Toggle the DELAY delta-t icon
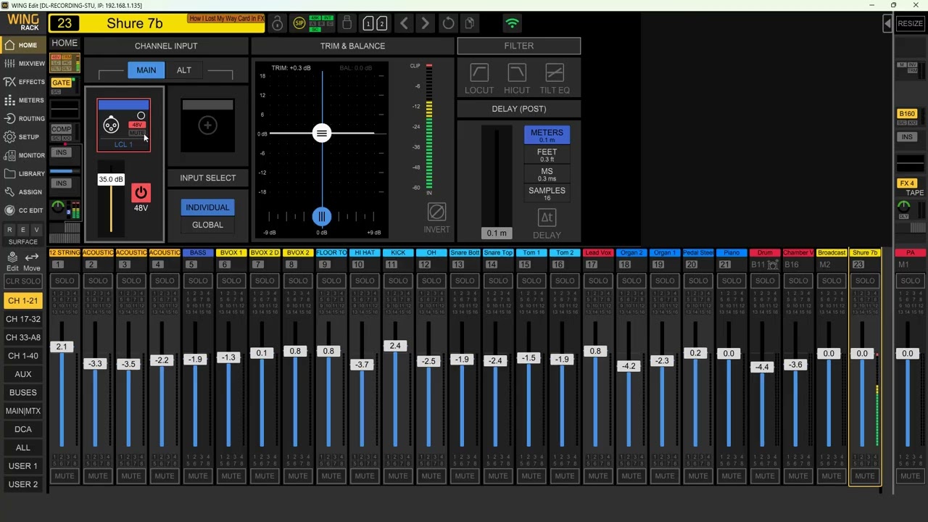Screen dimensions: 928x522 pyautogui.click(x=547, y=217)
